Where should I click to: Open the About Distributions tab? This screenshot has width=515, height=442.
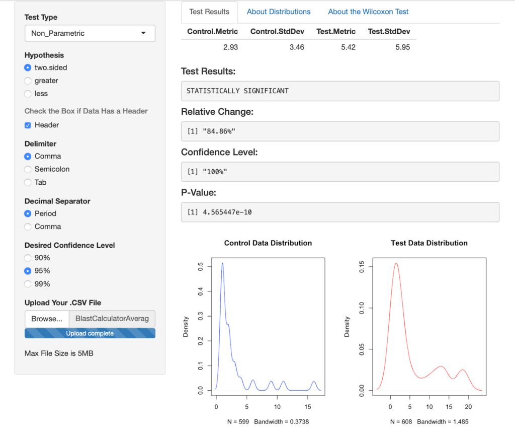point(279,12)
